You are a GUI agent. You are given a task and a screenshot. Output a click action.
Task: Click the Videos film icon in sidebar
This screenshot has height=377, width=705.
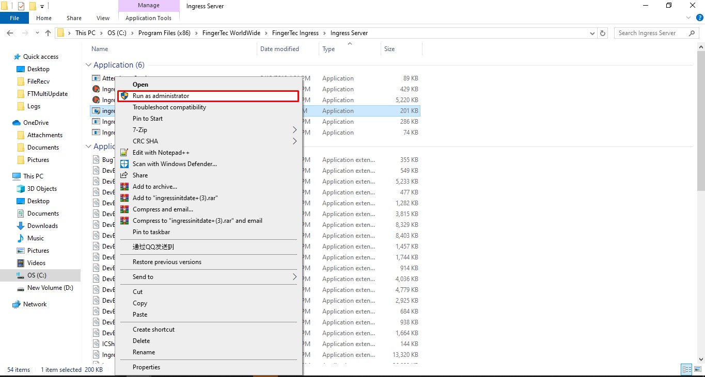[x=21, y=263]
